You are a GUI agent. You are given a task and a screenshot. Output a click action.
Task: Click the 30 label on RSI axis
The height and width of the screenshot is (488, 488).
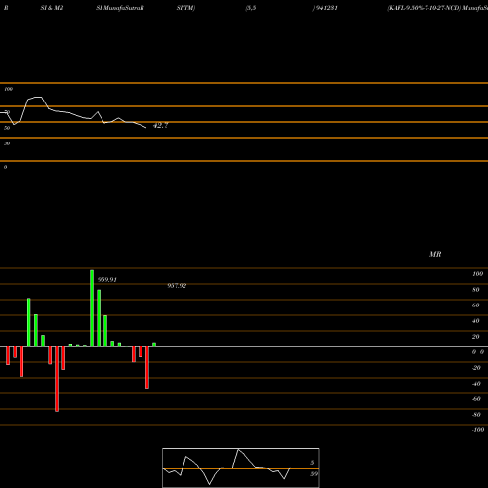click(x=7, y=143)
